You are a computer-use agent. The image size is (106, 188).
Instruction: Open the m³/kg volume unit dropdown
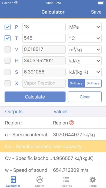coord(85,49)
